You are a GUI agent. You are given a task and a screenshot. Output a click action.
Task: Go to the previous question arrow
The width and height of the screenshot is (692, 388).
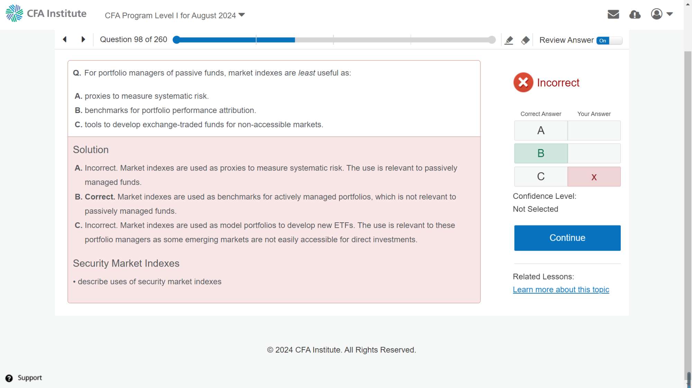tap(65, 39)
